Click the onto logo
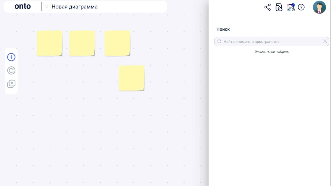The width and height of the screenshot is (331, 186). [22, 6]
